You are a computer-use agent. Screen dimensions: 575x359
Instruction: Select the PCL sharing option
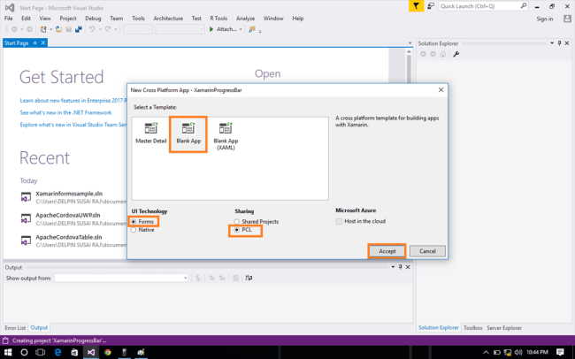coord(243,230)
